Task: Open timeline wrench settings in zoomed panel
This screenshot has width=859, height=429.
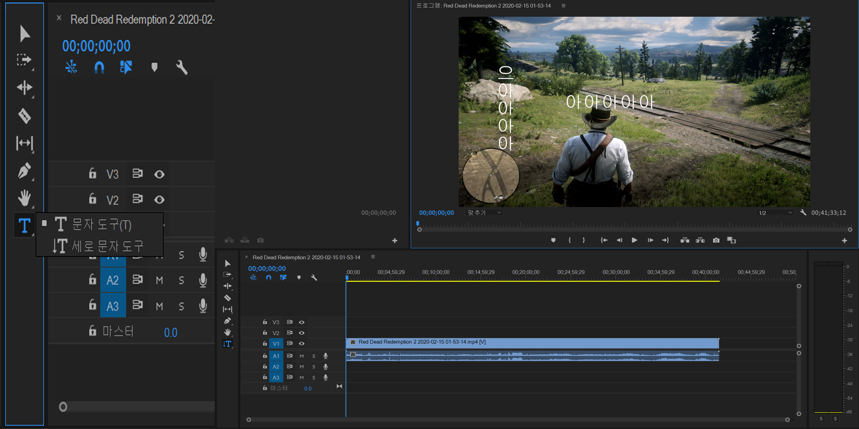Action: click(x=181, y=67)
